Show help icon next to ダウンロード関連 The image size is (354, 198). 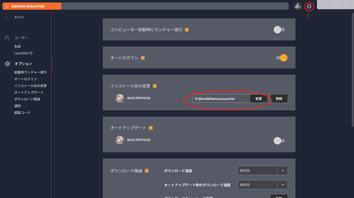click(147, 171)
